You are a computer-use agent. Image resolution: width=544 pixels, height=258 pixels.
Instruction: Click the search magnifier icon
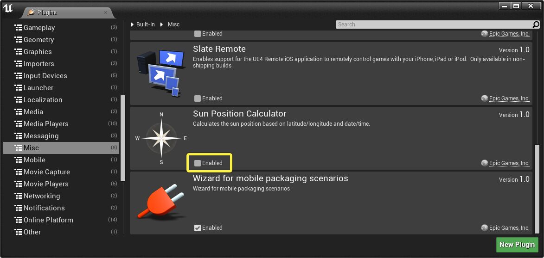tap(536, 25)
